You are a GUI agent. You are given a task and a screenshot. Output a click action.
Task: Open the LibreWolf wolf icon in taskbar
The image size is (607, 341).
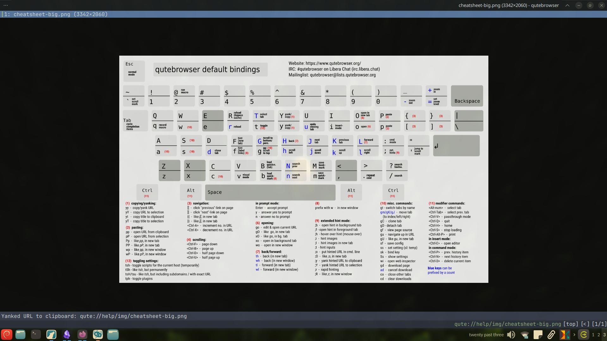[51, 334]
